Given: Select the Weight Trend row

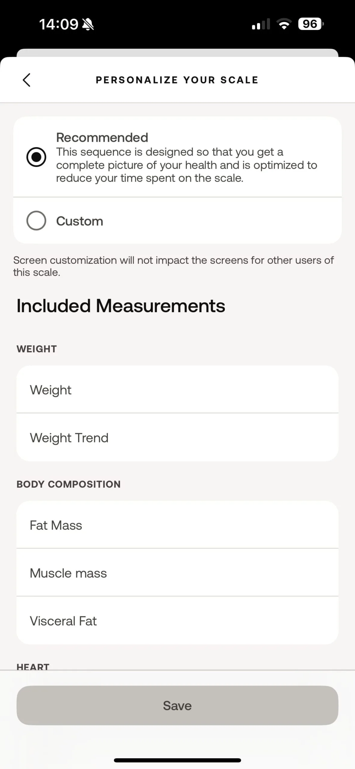Looking at the screenshot, I should pyautogui.click(x=177, y=438).
